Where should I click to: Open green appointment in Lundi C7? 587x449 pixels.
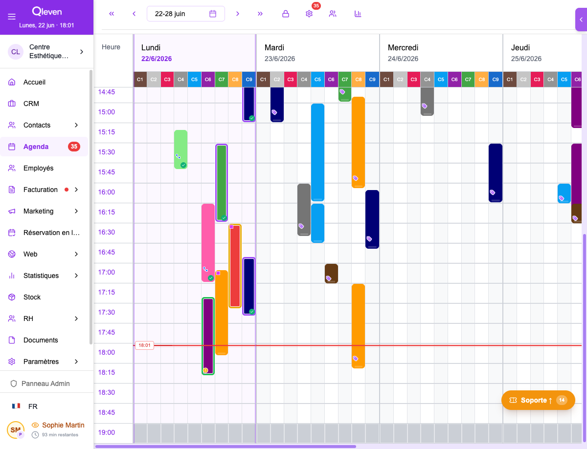click(222, 183)
